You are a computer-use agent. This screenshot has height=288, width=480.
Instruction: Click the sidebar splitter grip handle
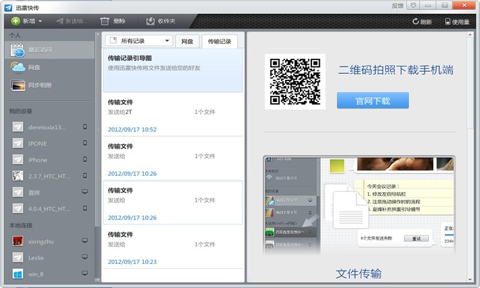click(x=98, y=131)
